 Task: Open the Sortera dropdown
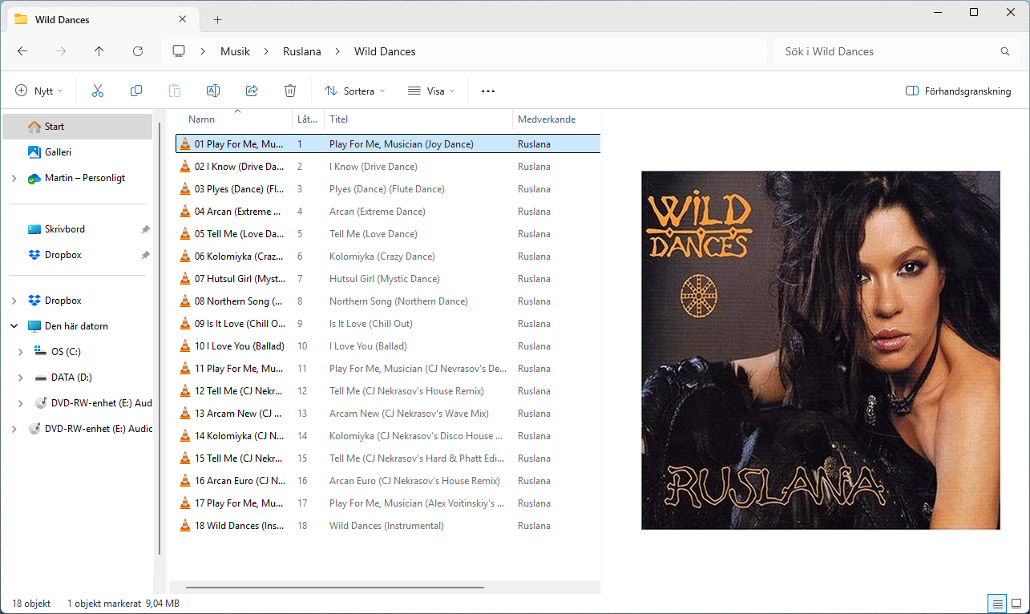[x=354, y=91]
